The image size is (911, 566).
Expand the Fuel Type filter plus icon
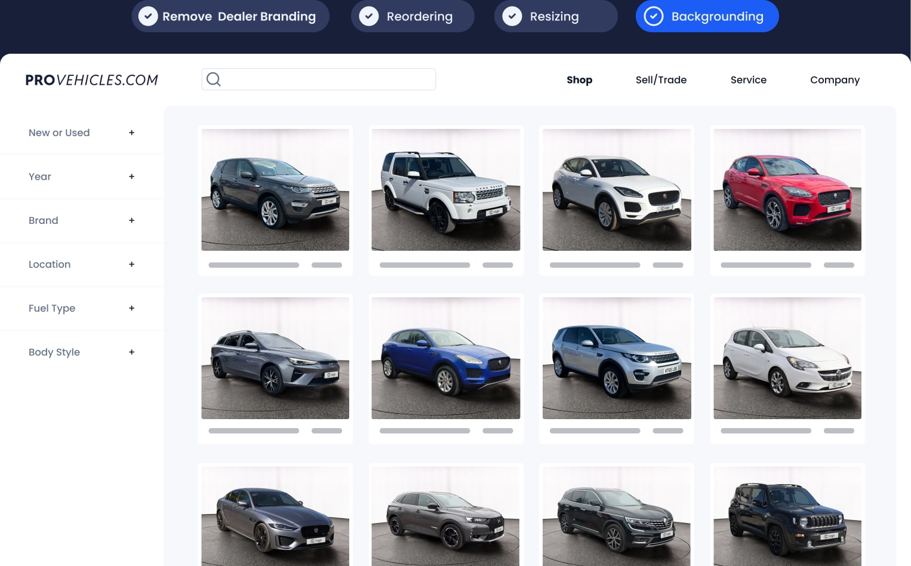[131, 308]
